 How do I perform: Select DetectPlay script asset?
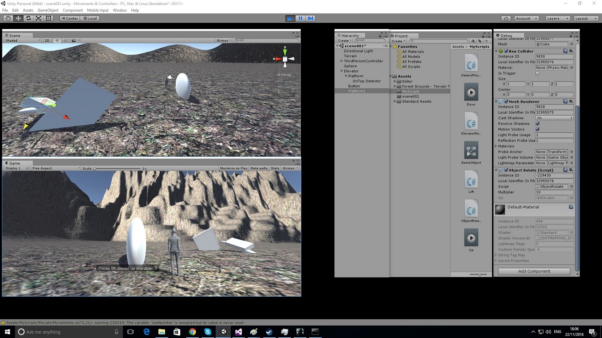pos(471,65)
